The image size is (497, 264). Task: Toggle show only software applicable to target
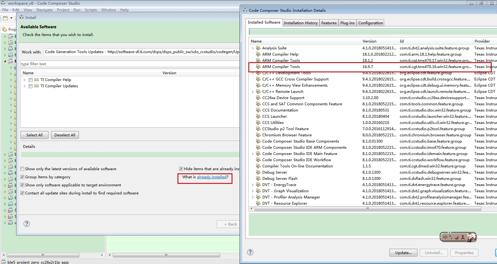coord(22,185)
